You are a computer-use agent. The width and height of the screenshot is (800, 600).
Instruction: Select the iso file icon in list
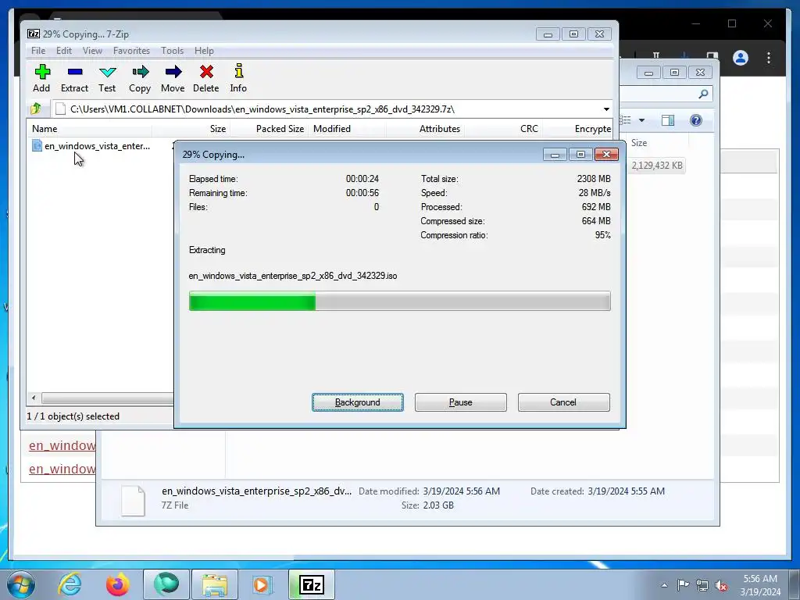[x=37, y=146]
